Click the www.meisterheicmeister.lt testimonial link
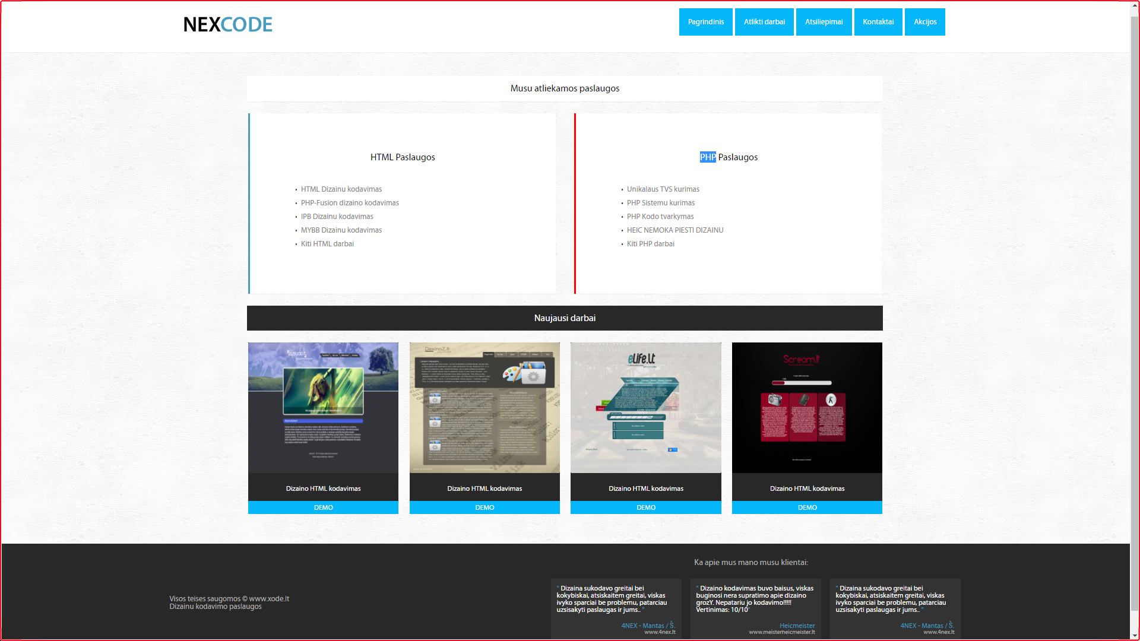This screenshot has height=641, width=1140. point(781,632)
